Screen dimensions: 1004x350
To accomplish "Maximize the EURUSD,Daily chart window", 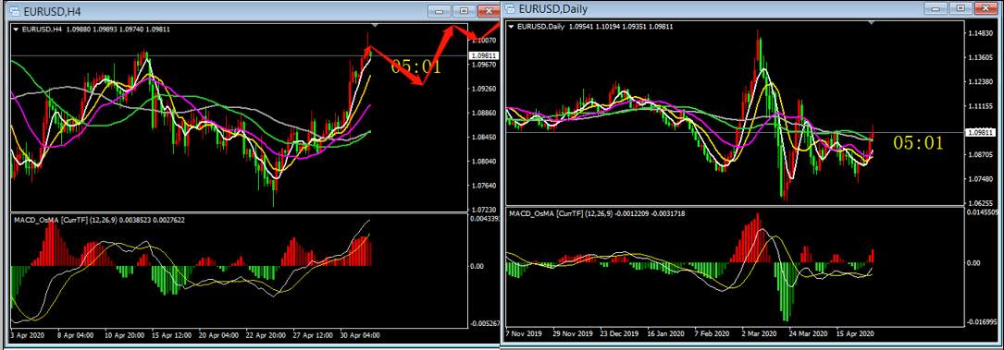I will point(960,8).
